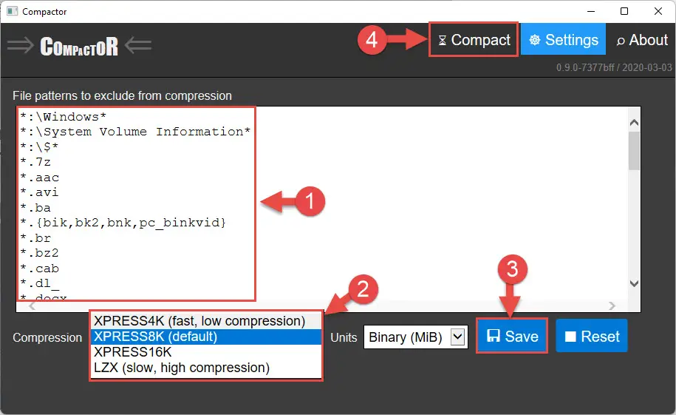This screenshot has width=676, height=415.
Task: Click the *.dl_ pattern line
Action: [39, 284]
